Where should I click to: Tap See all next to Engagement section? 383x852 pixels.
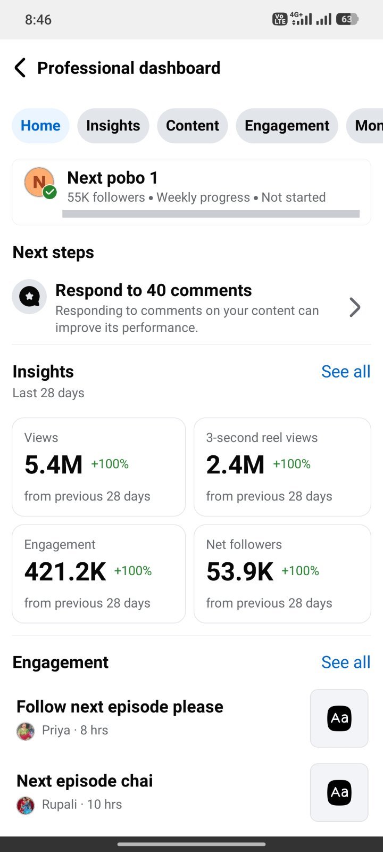pos(346,662)
